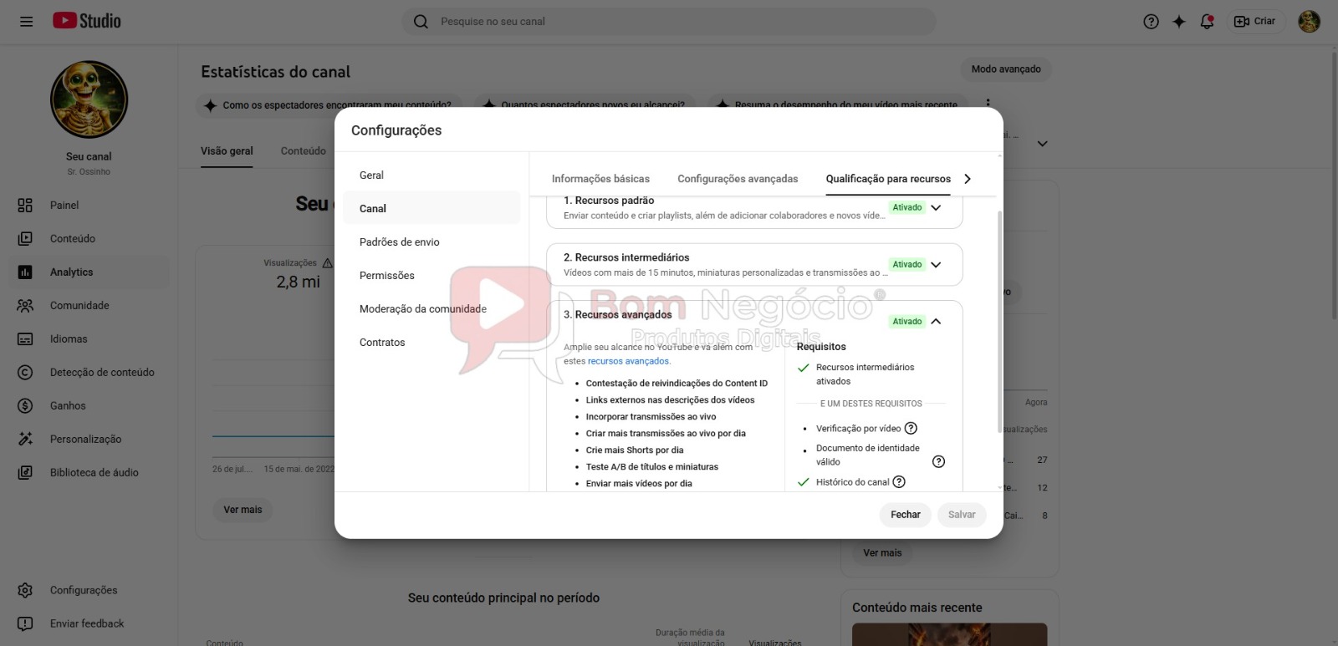Open the notifications bell
The height and width of the screenshot is (646, 1338).
(x=1207, y=22)
